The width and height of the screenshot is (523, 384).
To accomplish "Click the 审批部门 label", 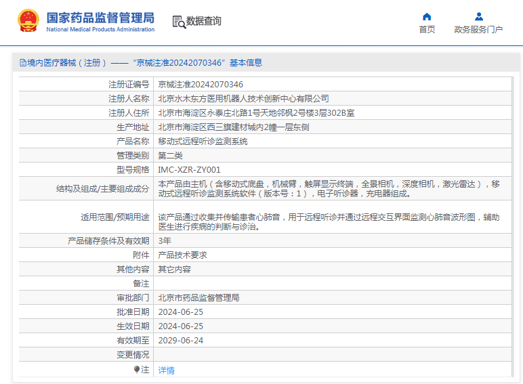I will (x=133, y=298).
